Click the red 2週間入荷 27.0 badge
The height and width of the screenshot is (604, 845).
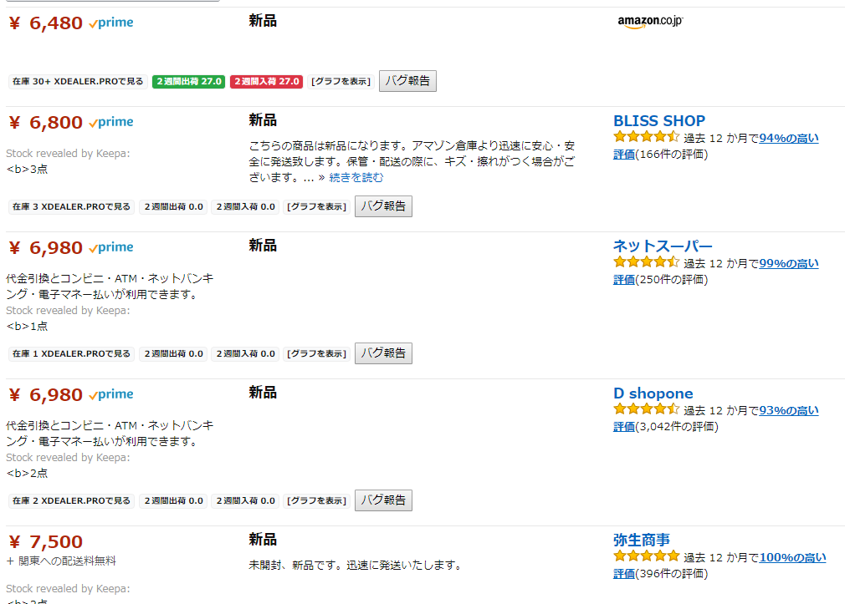(x=266, y=81)
